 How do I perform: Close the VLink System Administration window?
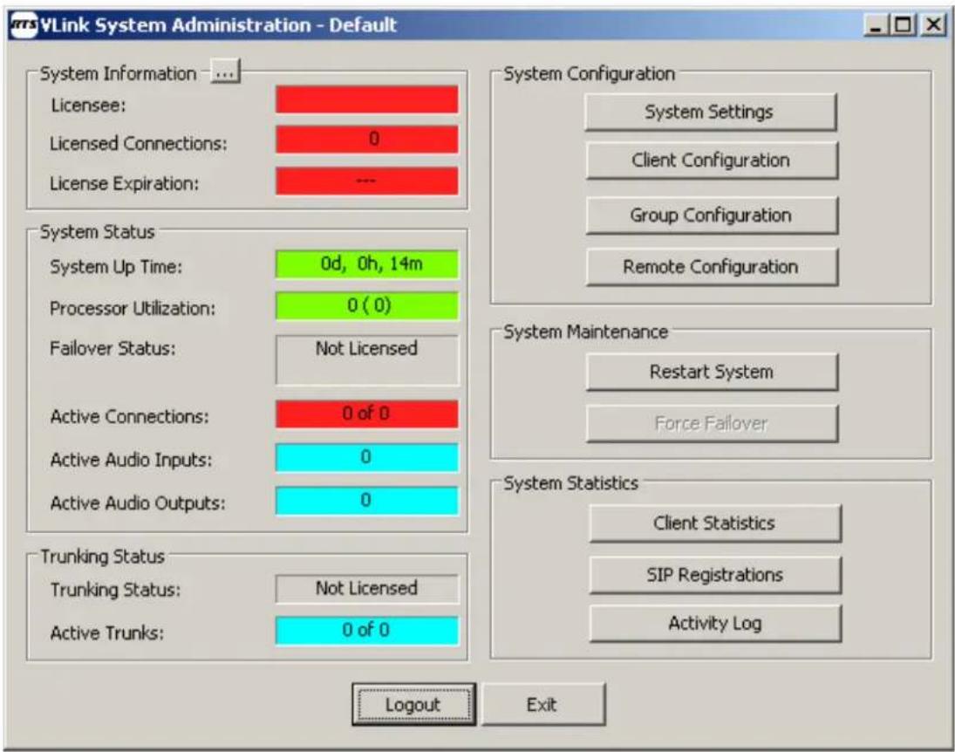point(933,25)
